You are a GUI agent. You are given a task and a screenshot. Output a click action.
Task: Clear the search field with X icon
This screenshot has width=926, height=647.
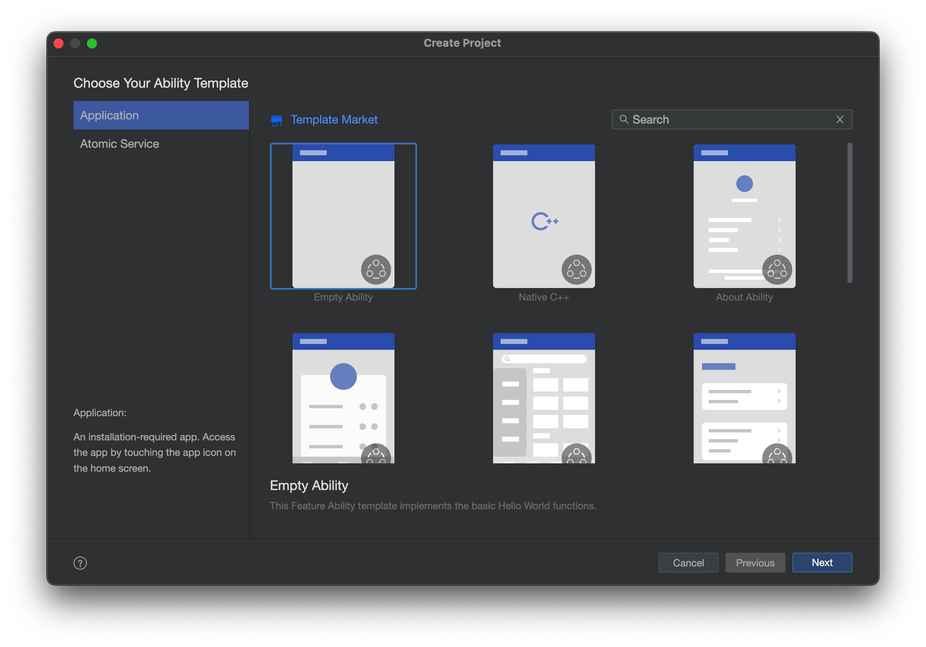pyautogui.click(x=840, y=119)
